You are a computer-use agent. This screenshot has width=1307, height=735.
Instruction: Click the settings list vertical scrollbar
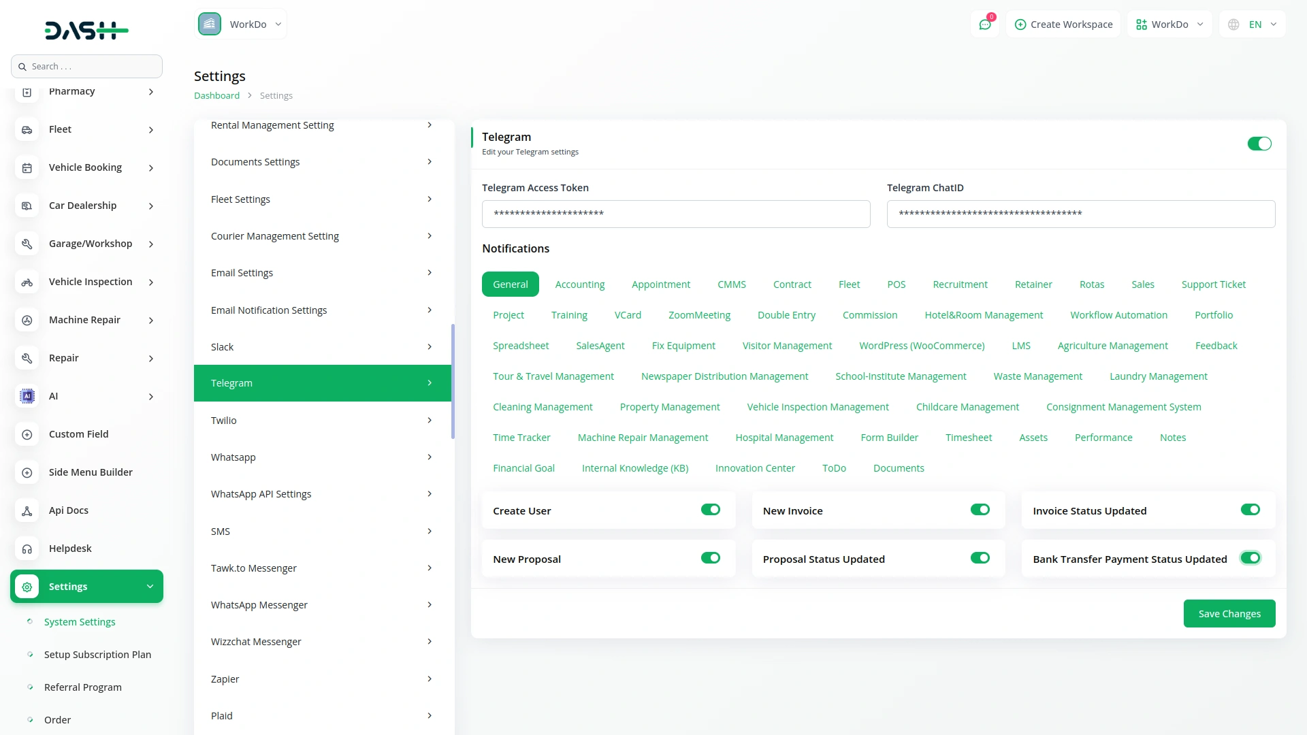tap(453, 381)
